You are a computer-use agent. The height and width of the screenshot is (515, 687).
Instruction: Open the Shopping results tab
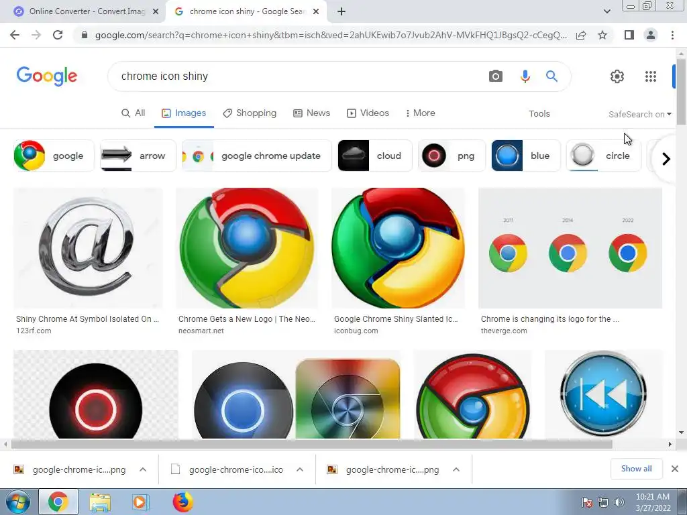pos(250,113)
